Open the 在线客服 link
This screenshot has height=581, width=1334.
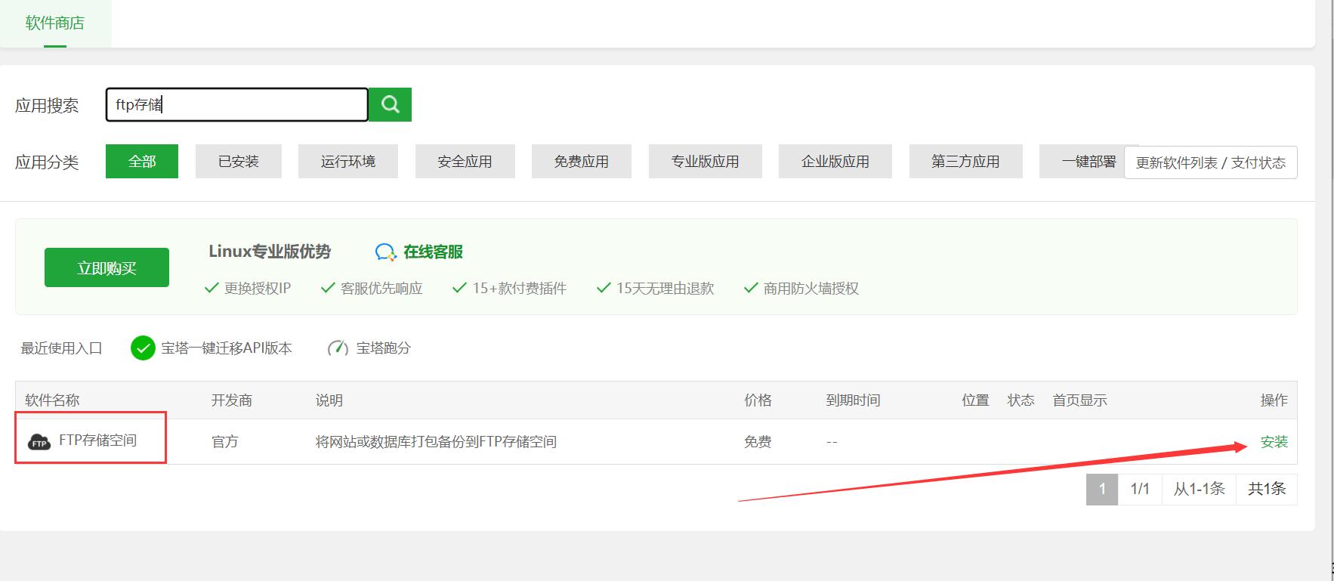tap(433, 252)
